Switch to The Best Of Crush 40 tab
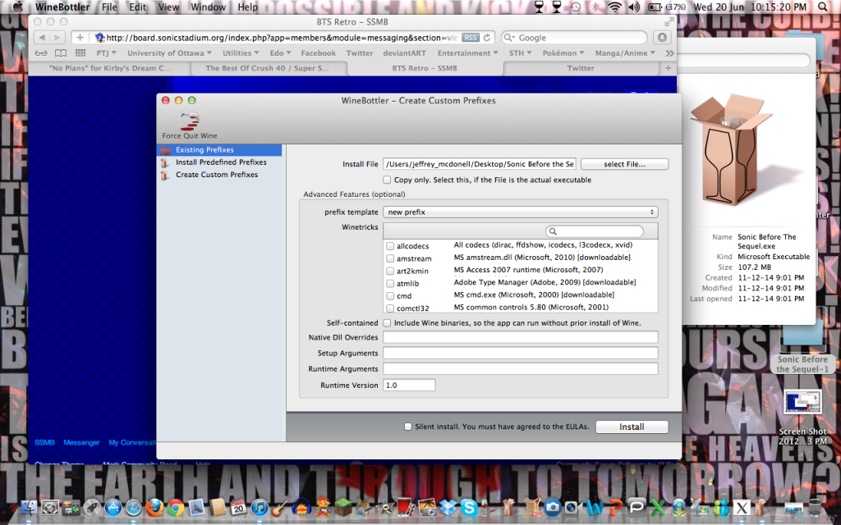 [x=267, y=68]
